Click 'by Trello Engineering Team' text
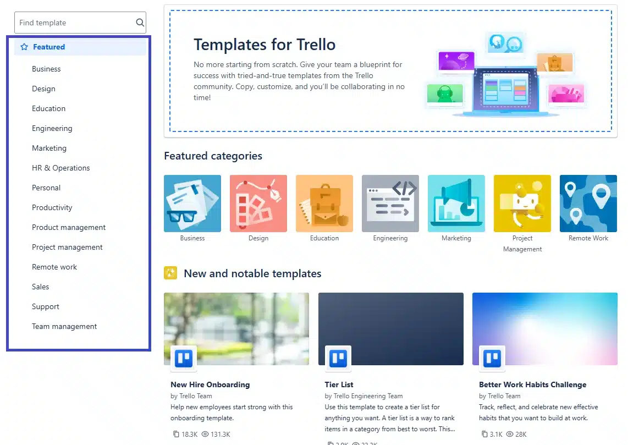The height and width of the screenshot is (445, 628). (x=363, y=396)
